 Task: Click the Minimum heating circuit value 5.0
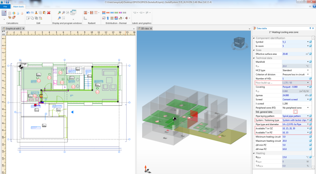pos(295,137)
